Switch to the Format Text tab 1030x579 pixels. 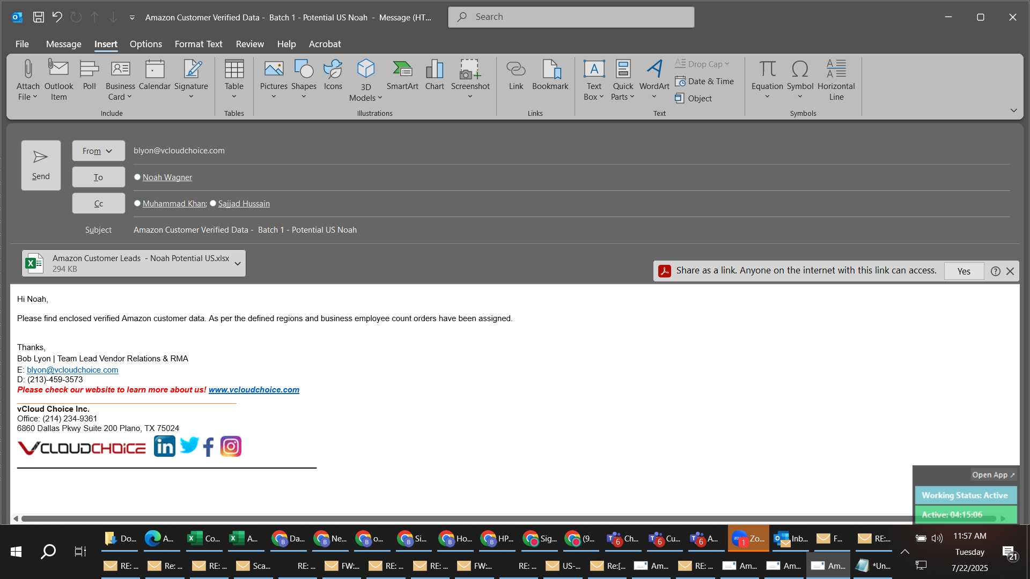pyautogui.click(x=198, y=44)
